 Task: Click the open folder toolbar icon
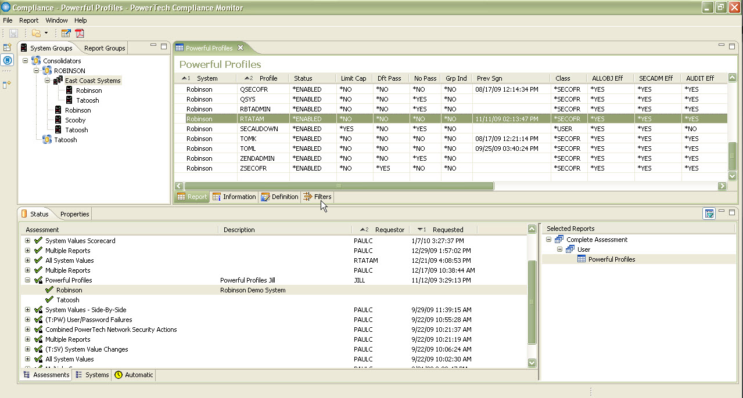(37, 34)
